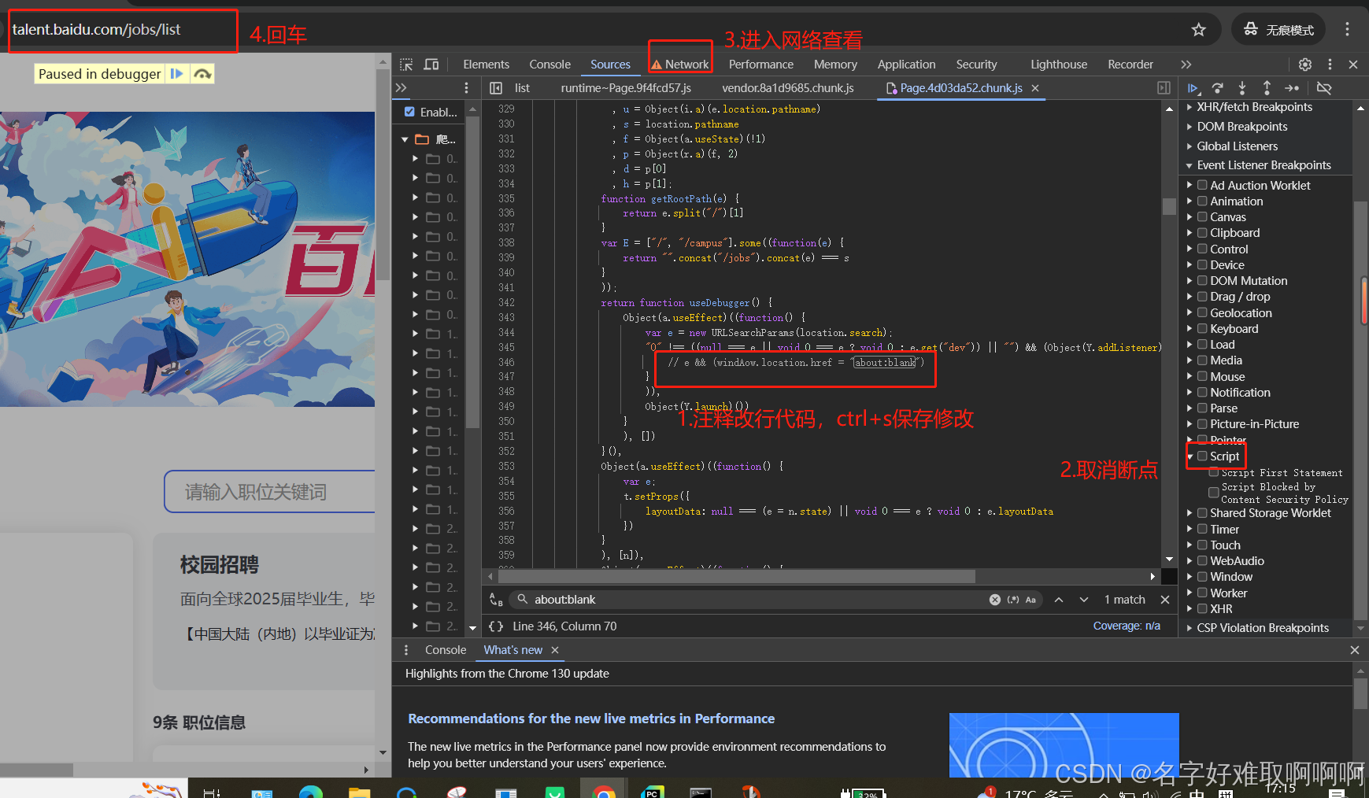Click Coverage: n/a link
Screen dimensions: 1369x798
(1127, 626)
